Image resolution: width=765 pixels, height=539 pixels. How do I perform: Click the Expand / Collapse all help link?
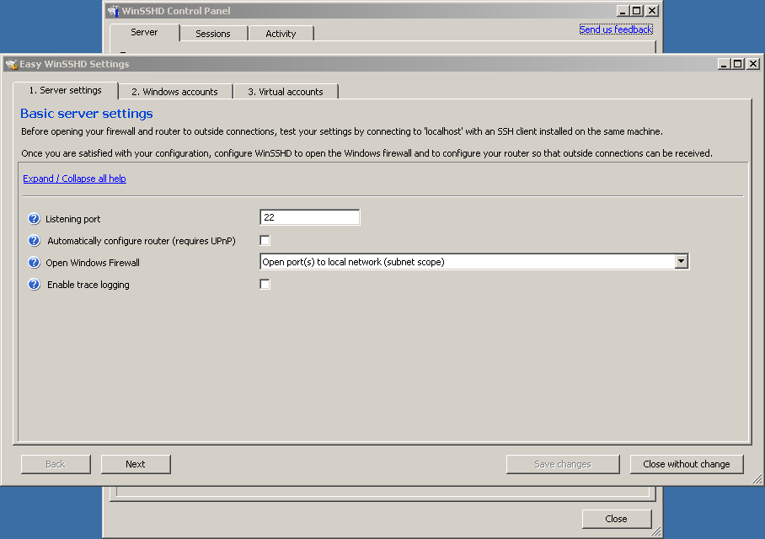click(74, 178)
